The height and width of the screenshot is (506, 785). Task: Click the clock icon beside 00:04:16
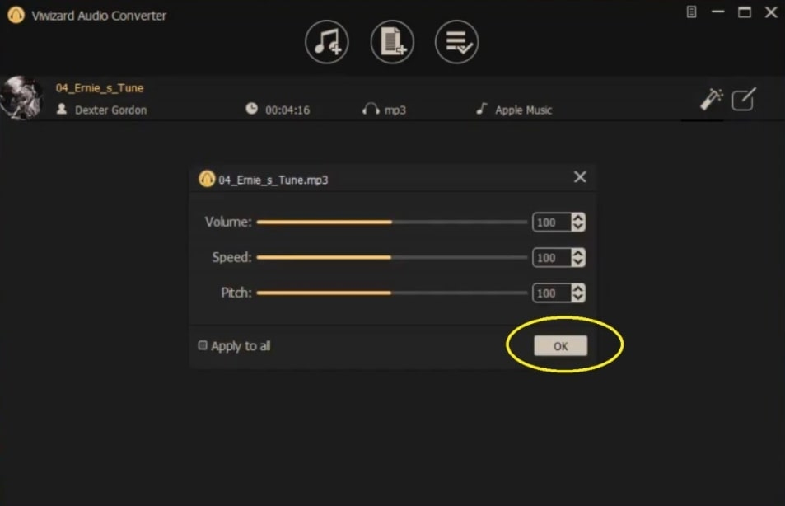[251, 108]
